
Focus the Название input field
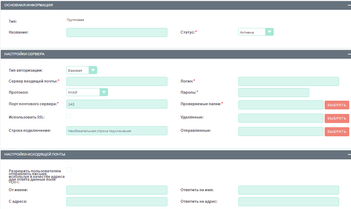117,33
